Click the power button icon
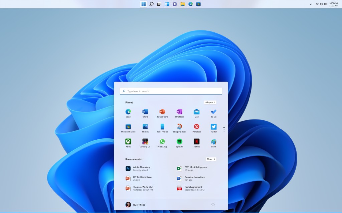The image size is (342, 213). click(213, 205)
